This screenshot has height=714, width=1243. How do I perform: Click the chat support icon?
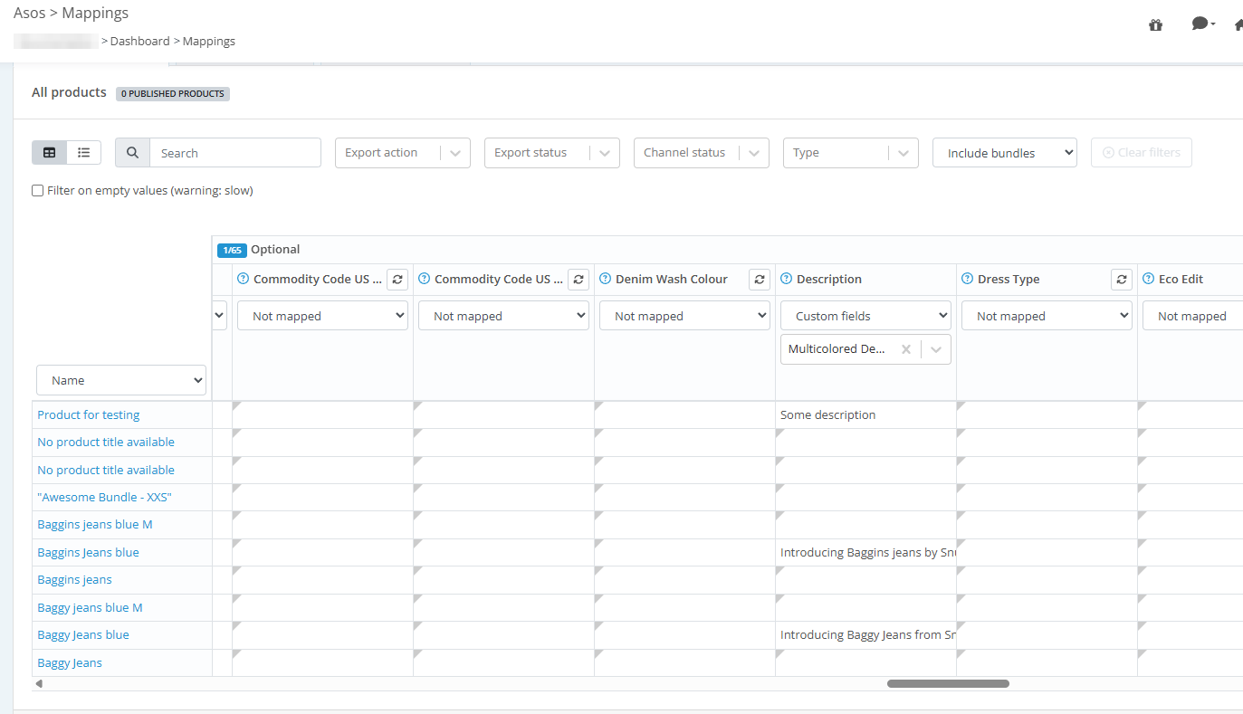[x=1199, y=23]
